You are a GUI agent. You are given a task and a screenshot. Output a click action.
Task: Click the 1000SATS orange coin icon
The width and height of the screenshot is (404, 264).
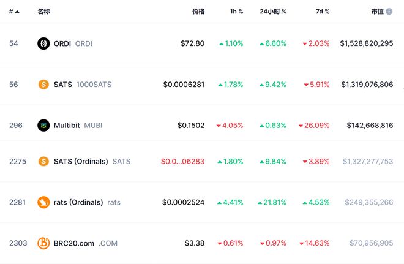(43, 85)
